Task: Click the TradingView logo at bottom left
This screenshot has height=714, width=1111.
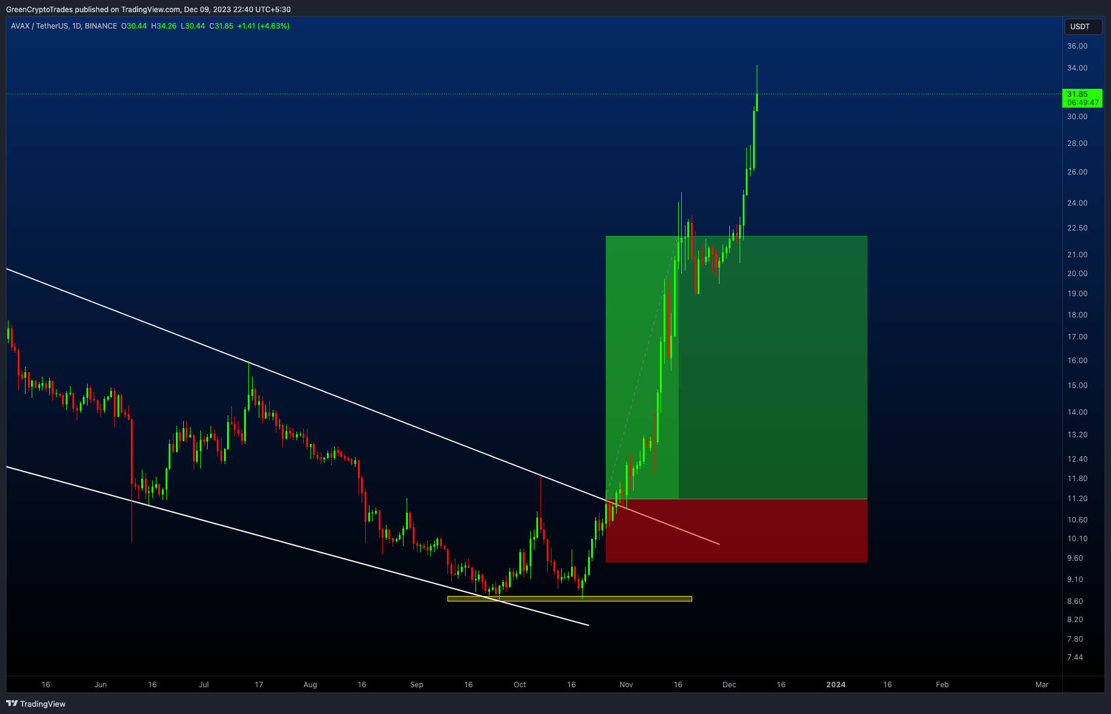Action: coord(36,704)
